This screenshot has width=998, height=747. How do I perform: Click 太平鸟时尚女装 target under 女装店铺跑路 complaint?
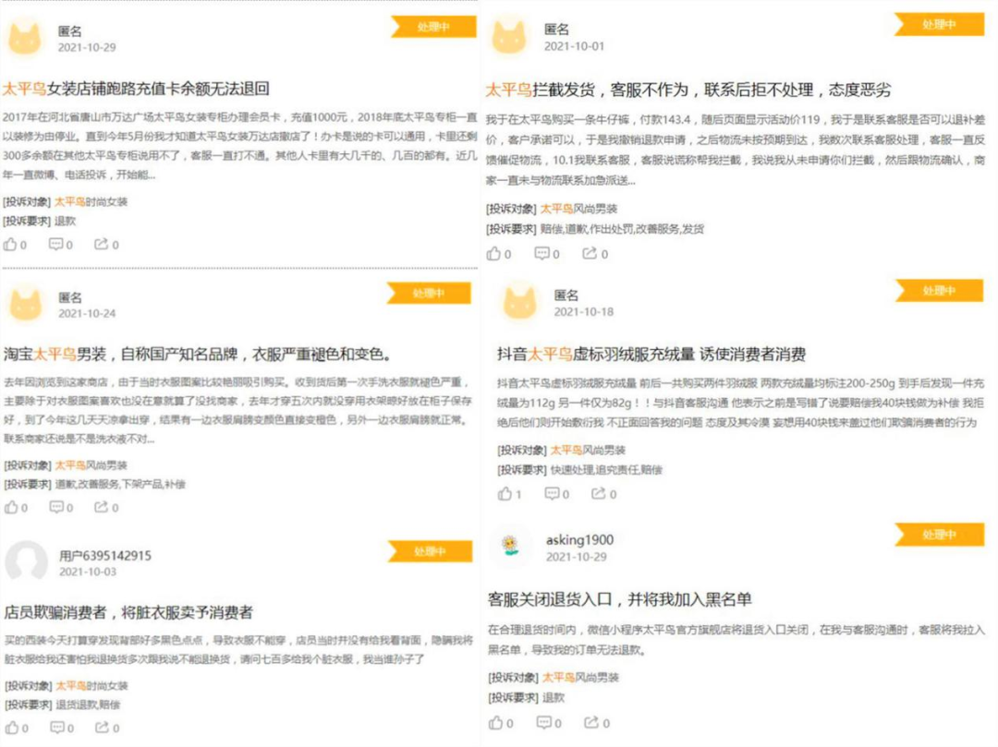[x=91, y=202]
